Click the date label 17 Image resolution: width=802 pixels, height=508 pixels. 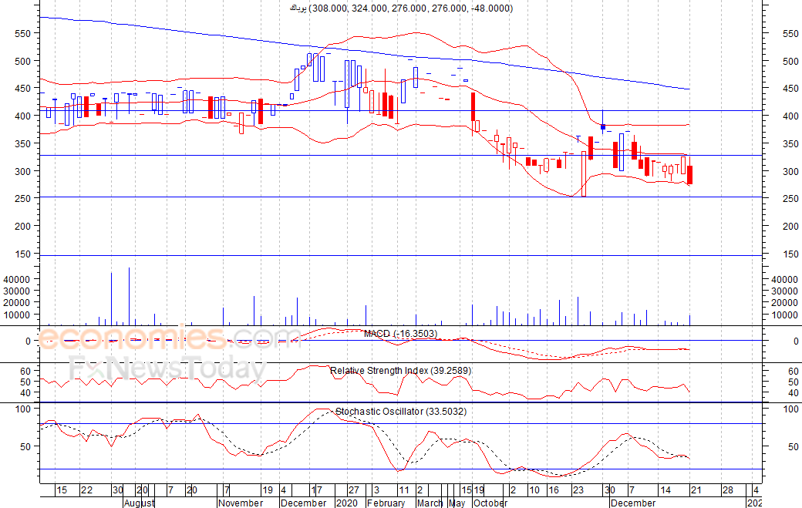(x=317, y=490)
